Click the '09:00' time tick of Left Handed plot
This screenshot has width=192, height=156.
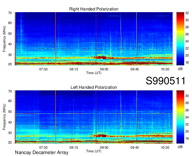(x=104, y=148)
